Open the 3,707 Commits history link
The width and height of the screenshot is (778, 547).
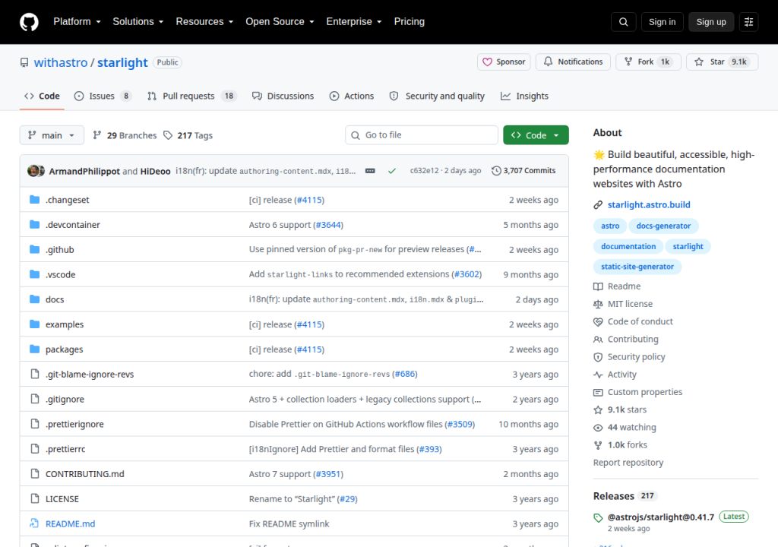[x=523, y=171]
